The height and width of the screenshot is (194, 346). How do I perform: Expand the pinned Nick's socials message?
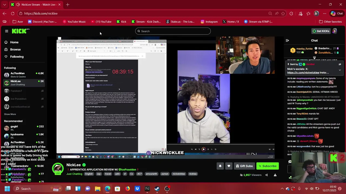point(340,70)
